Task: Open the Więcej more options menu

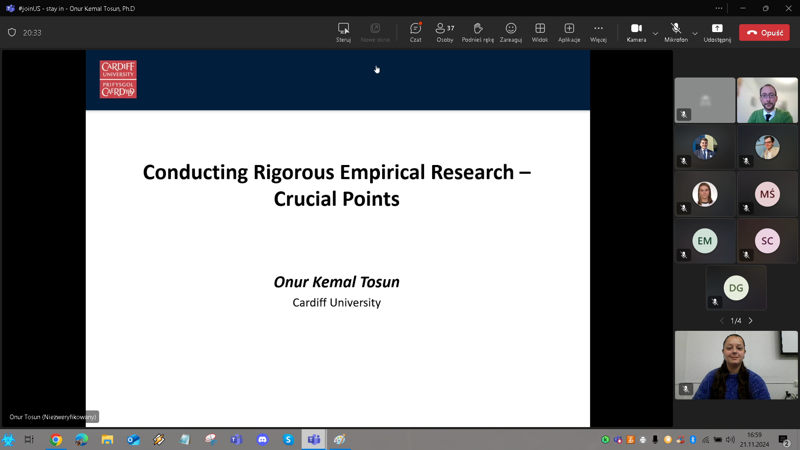Action: click(x=598, y=32)
